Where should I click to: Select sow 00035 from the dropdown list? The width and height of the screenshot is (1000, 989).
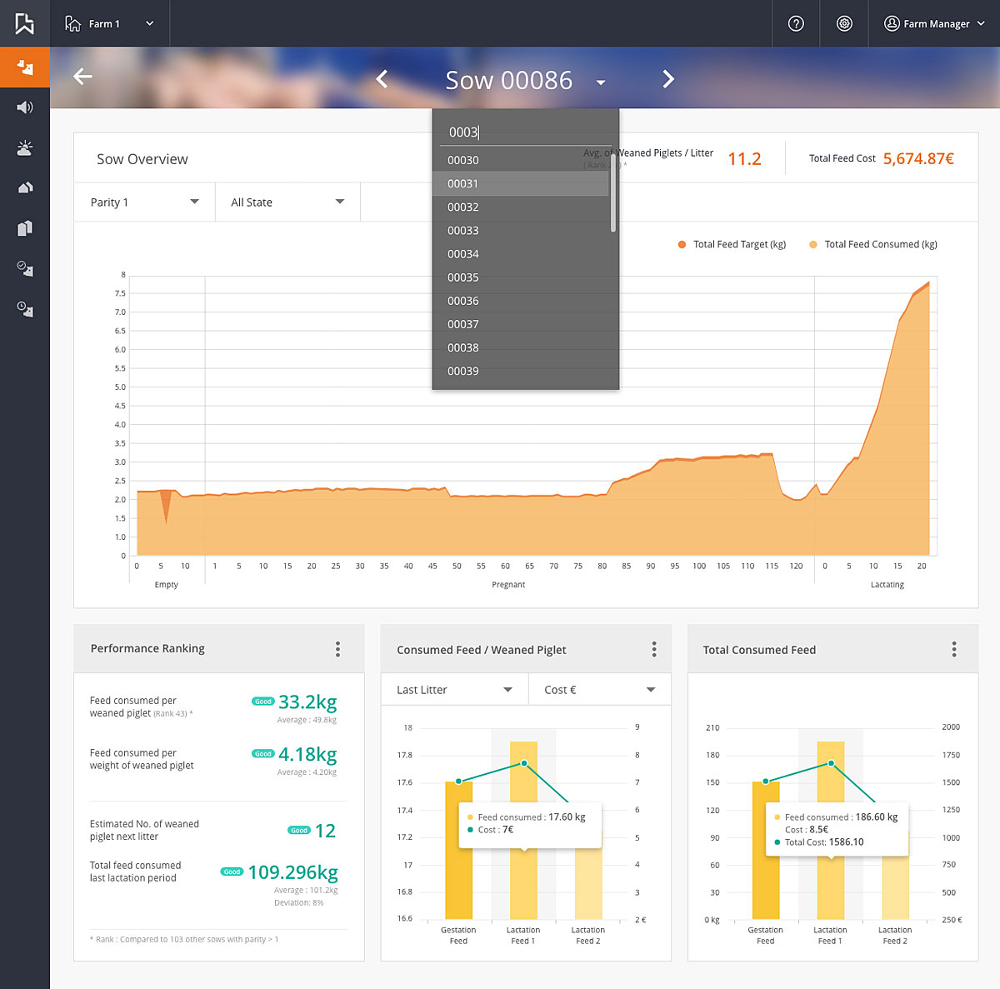point(462,277)
